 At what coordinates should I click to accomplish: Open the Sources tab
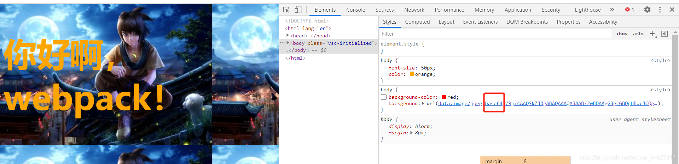[x=384, y=10]
